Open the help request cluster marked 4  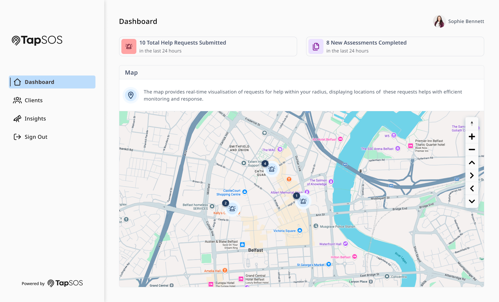pos(272,169)
